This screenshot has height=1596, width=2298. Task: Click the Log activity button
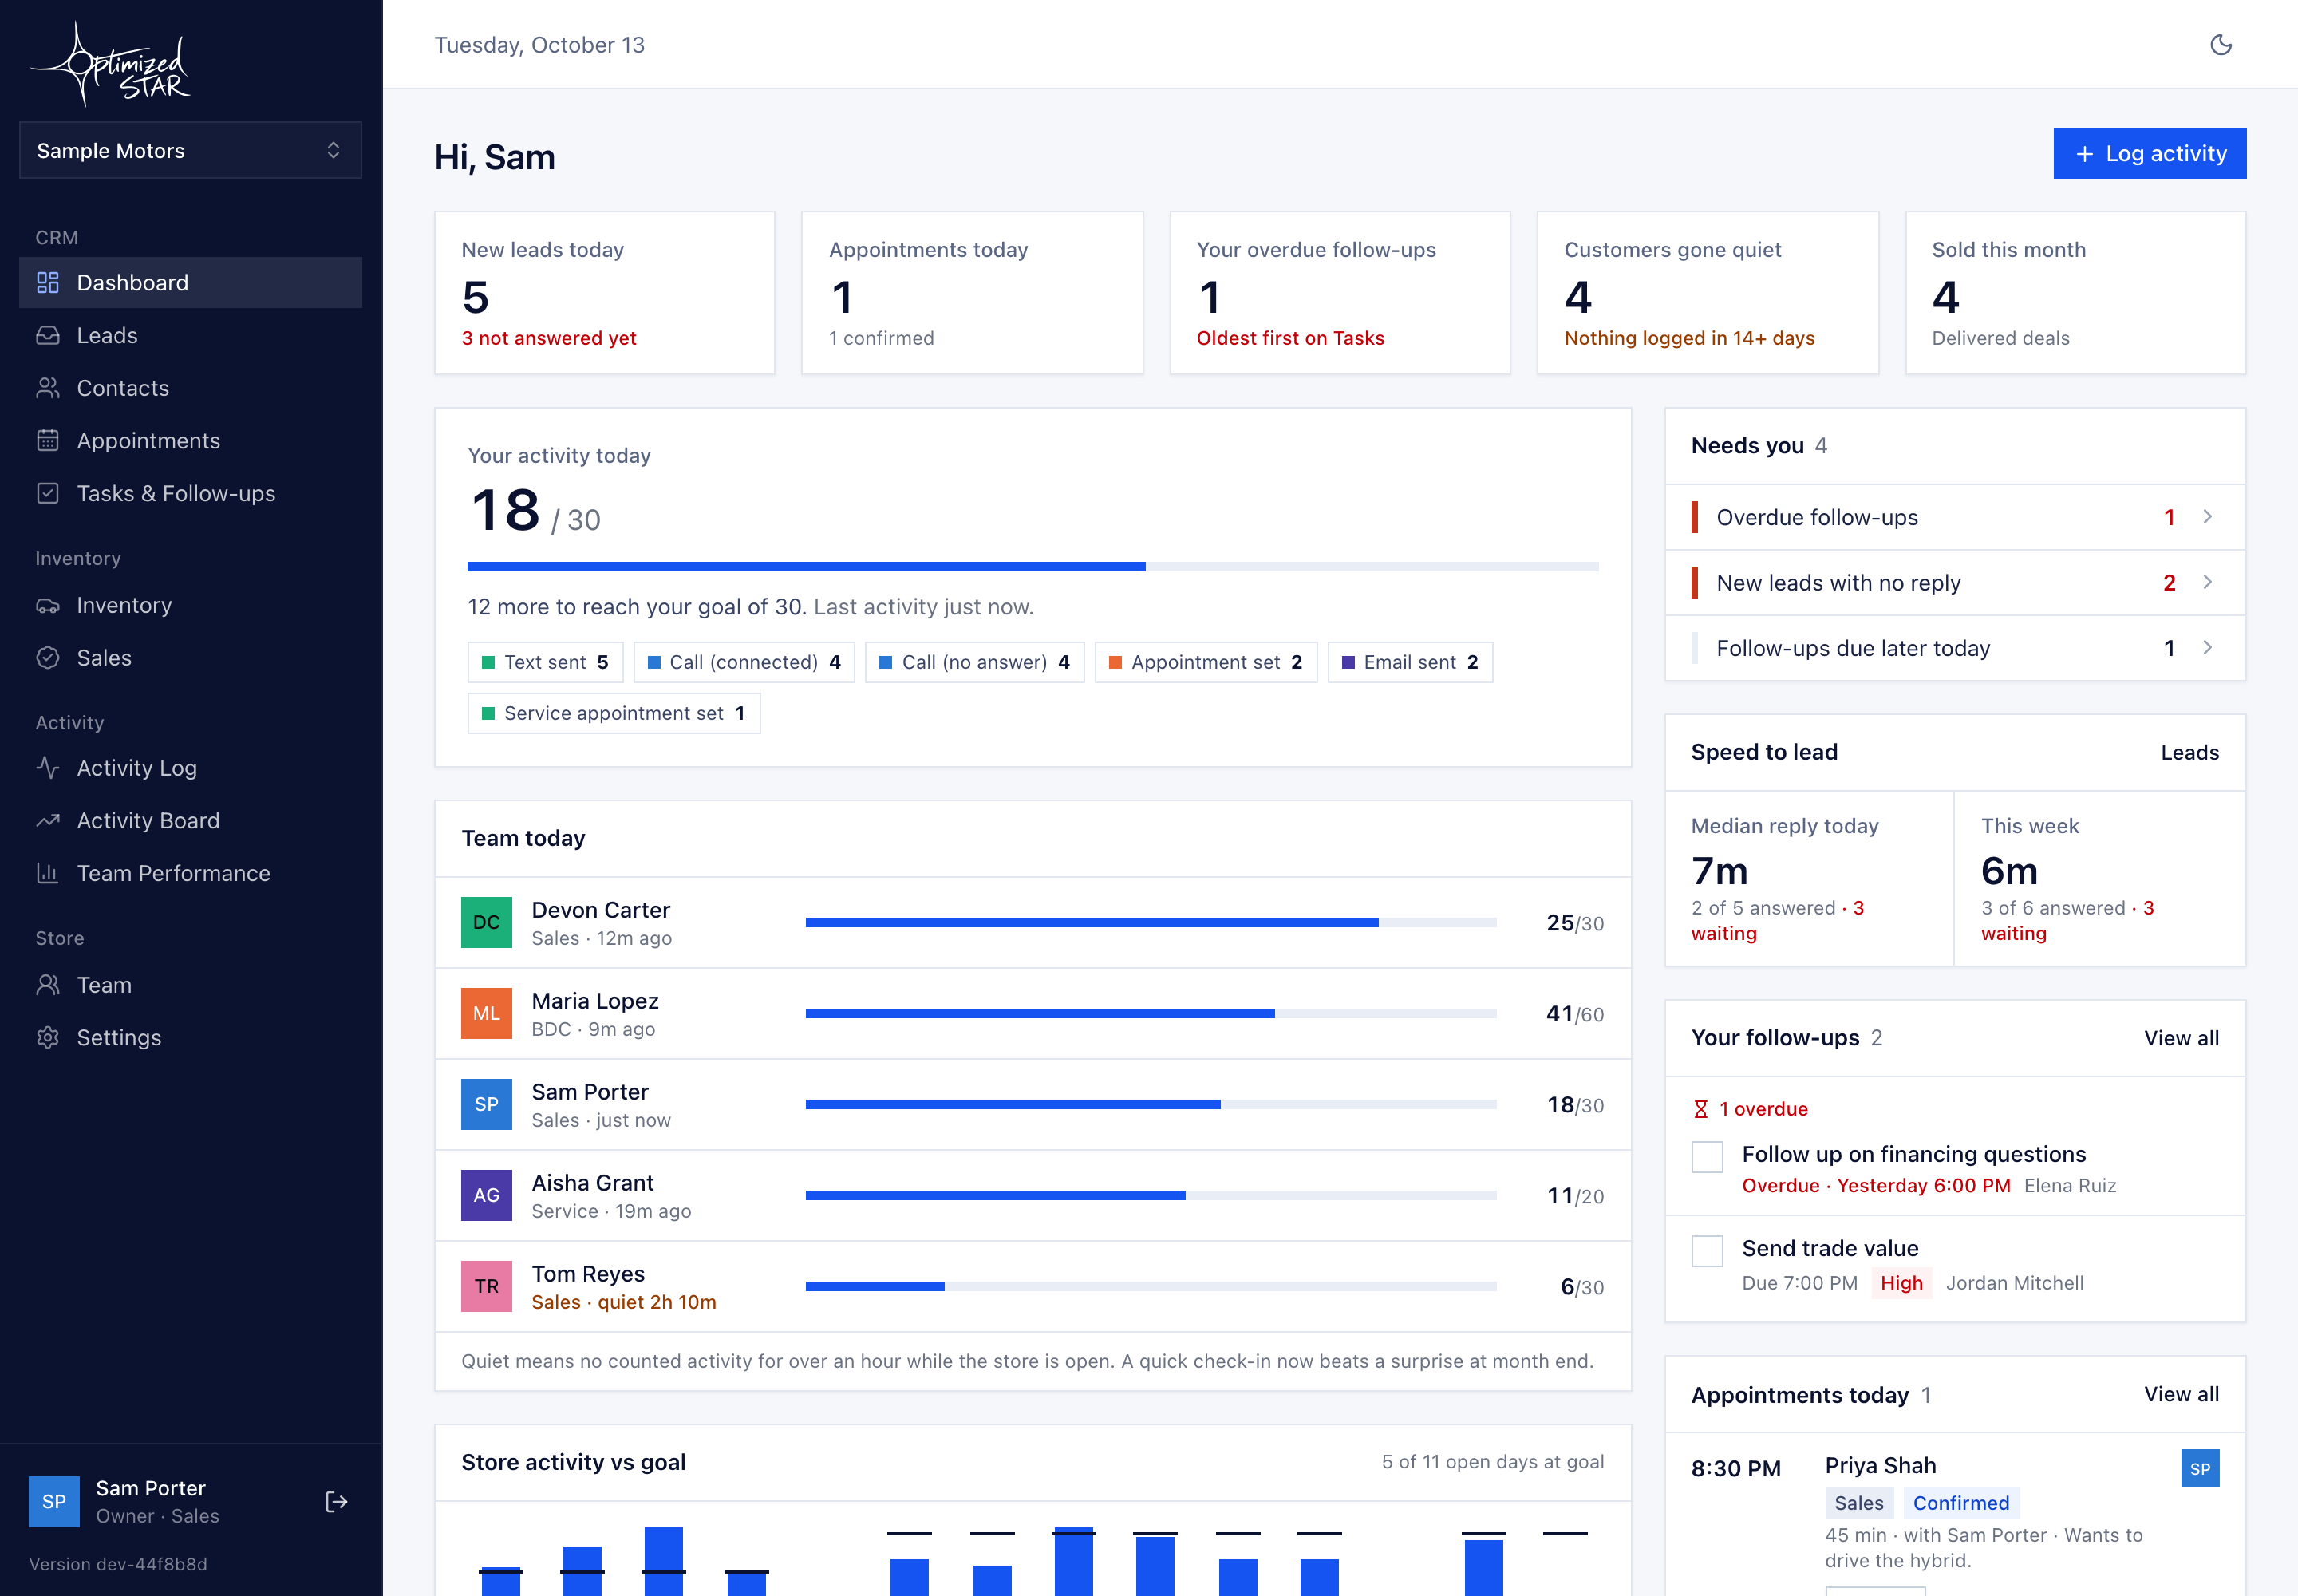pos(2150,153)
